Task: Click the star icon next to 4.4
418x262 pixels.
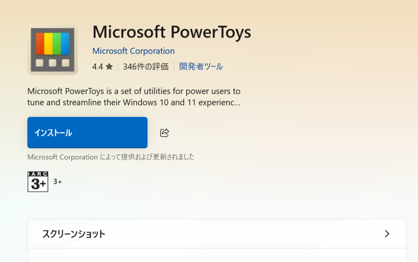Action: pos(109,67)
